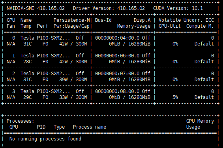Screen dimensions: 223x148
Task: Click the Volatile Uncorr. ECC header
Action: 186,20
